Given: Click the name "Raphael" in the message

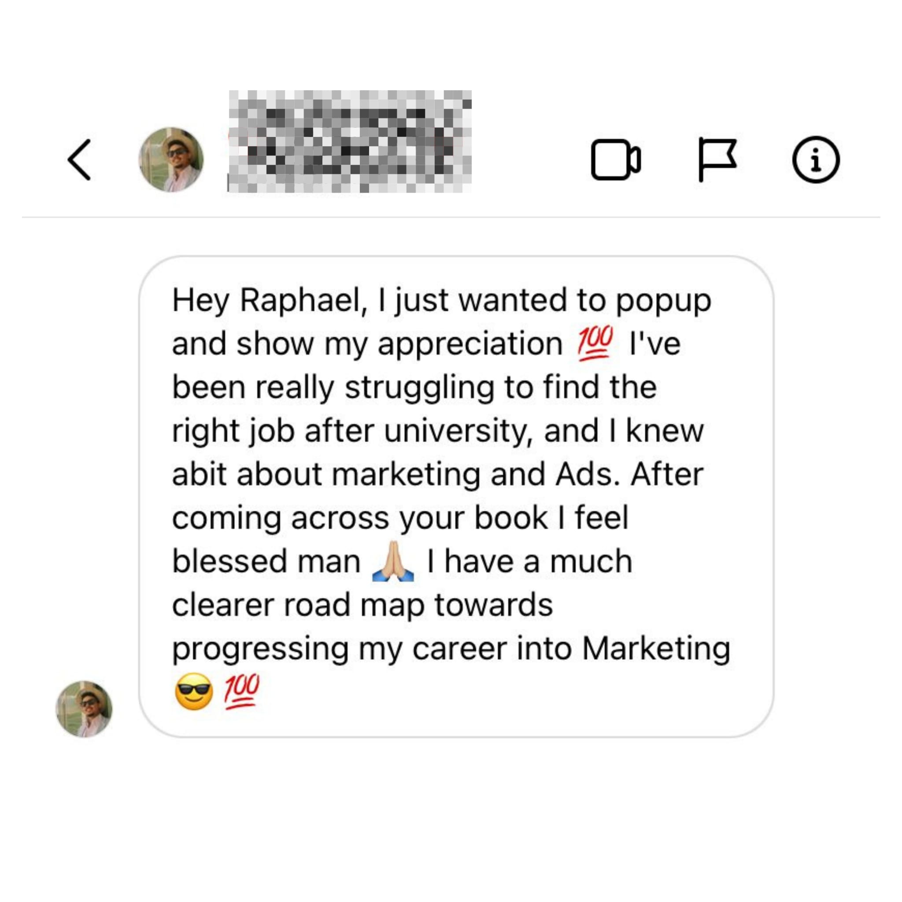Looking at the screenshot, I should tap(303, 300).
